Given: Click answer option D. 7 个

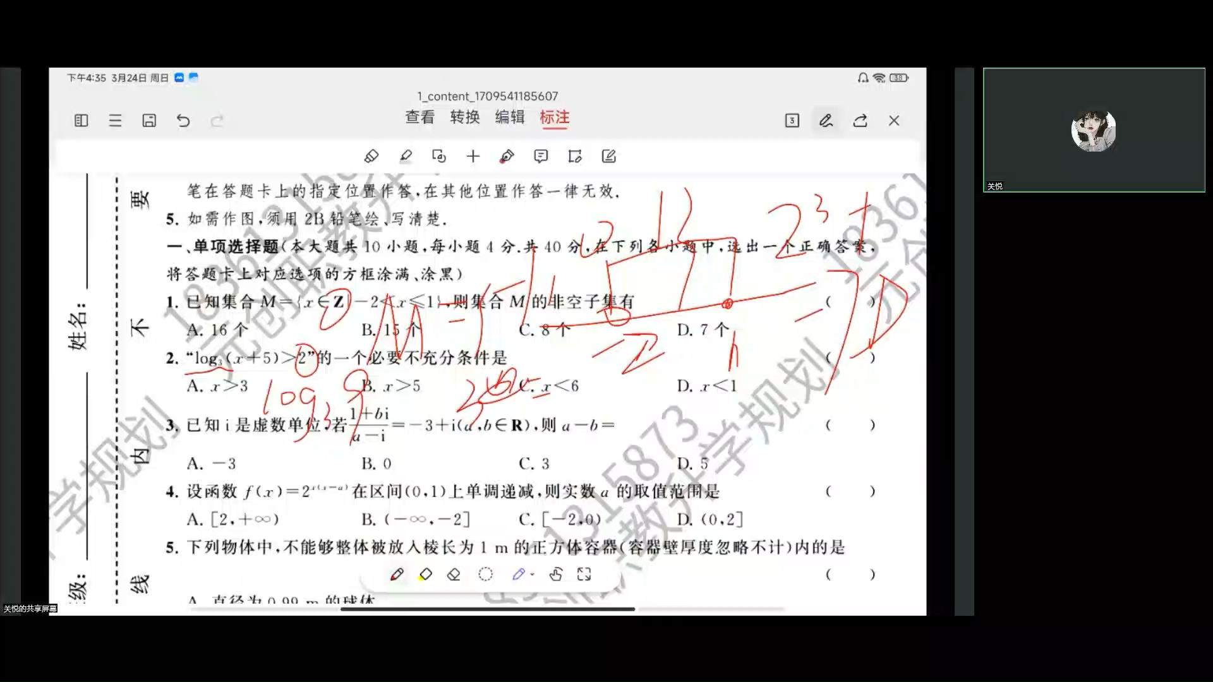Looking at the screenshot, I should [x=703, y=330].
